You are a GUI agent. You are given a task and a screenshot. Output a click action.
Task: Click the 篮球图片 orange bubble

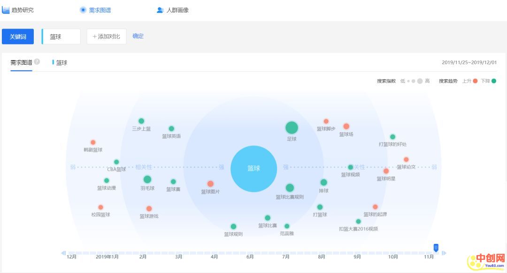tap(210, 184)
